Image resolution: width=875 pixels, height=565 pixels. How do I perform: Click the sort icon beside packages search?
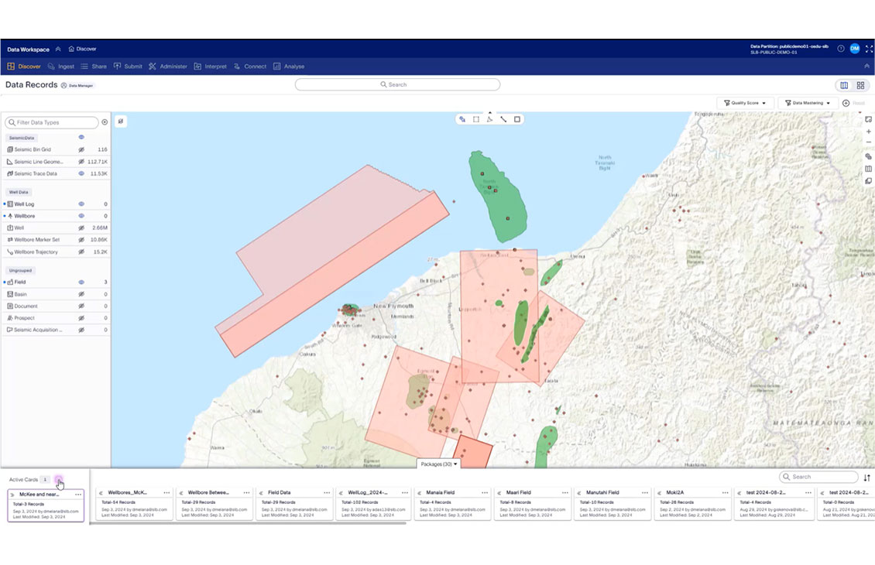pyautogui.click(x=867, y=478)
